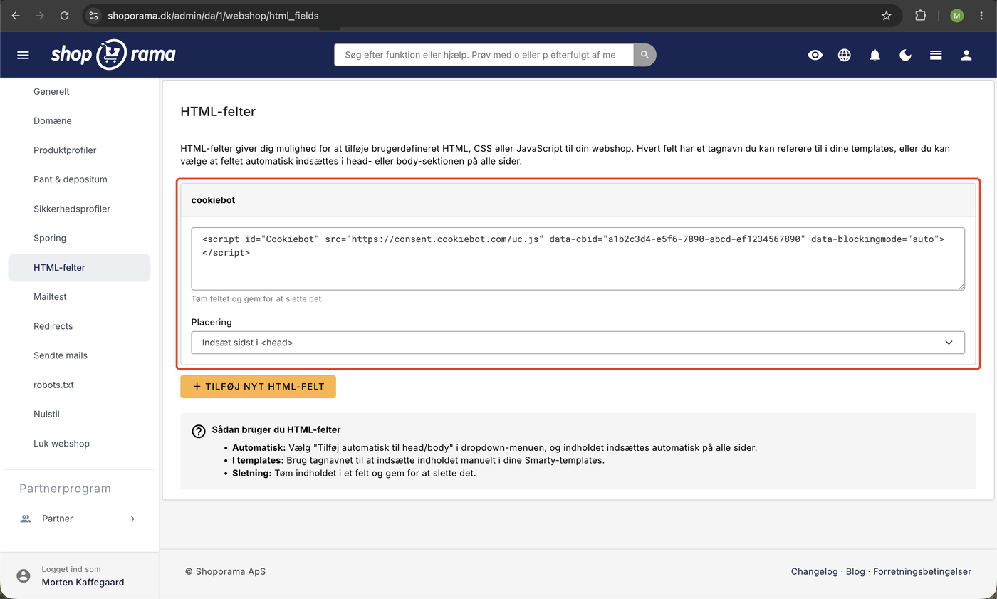Open Chrome three-dot menu
This screenshot has width=997, height=599.
(x=981, y=15)
